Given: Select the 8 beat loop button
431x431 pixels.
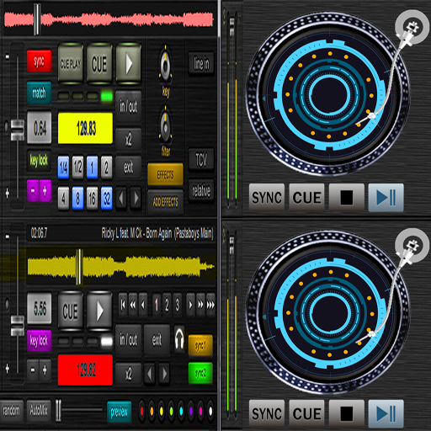Looking at the screenshot, I should point(77,199).
